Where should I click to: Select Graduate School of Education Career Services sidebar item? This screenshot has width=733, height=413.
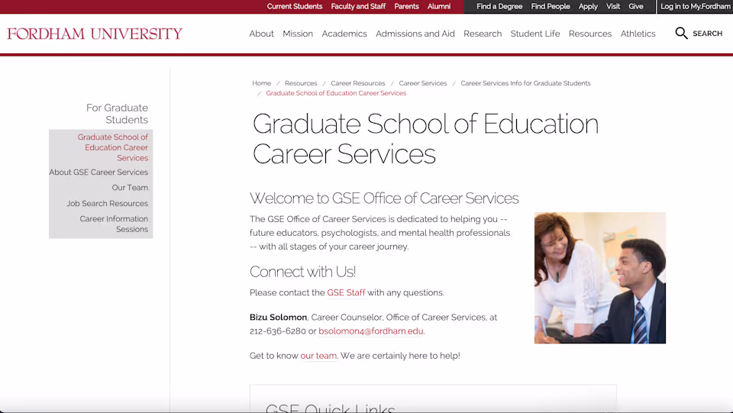113,147
